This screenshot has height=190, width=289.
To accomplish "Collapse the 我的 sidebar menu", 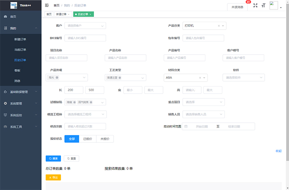I will 36,28.
